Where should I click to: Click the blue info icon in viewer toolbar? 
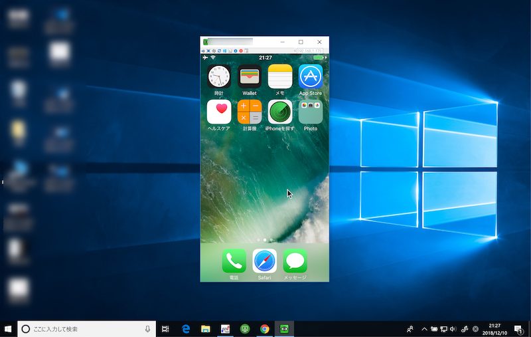[236, 51]
